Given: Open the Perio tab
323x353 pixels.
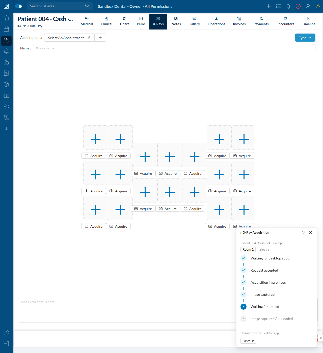Looking at the screenshot, I should click(141, 21).
